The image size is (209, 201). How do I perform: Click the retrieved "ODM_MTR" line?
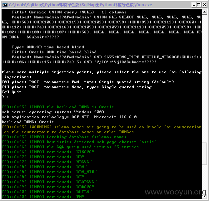[x=49, y=172]
